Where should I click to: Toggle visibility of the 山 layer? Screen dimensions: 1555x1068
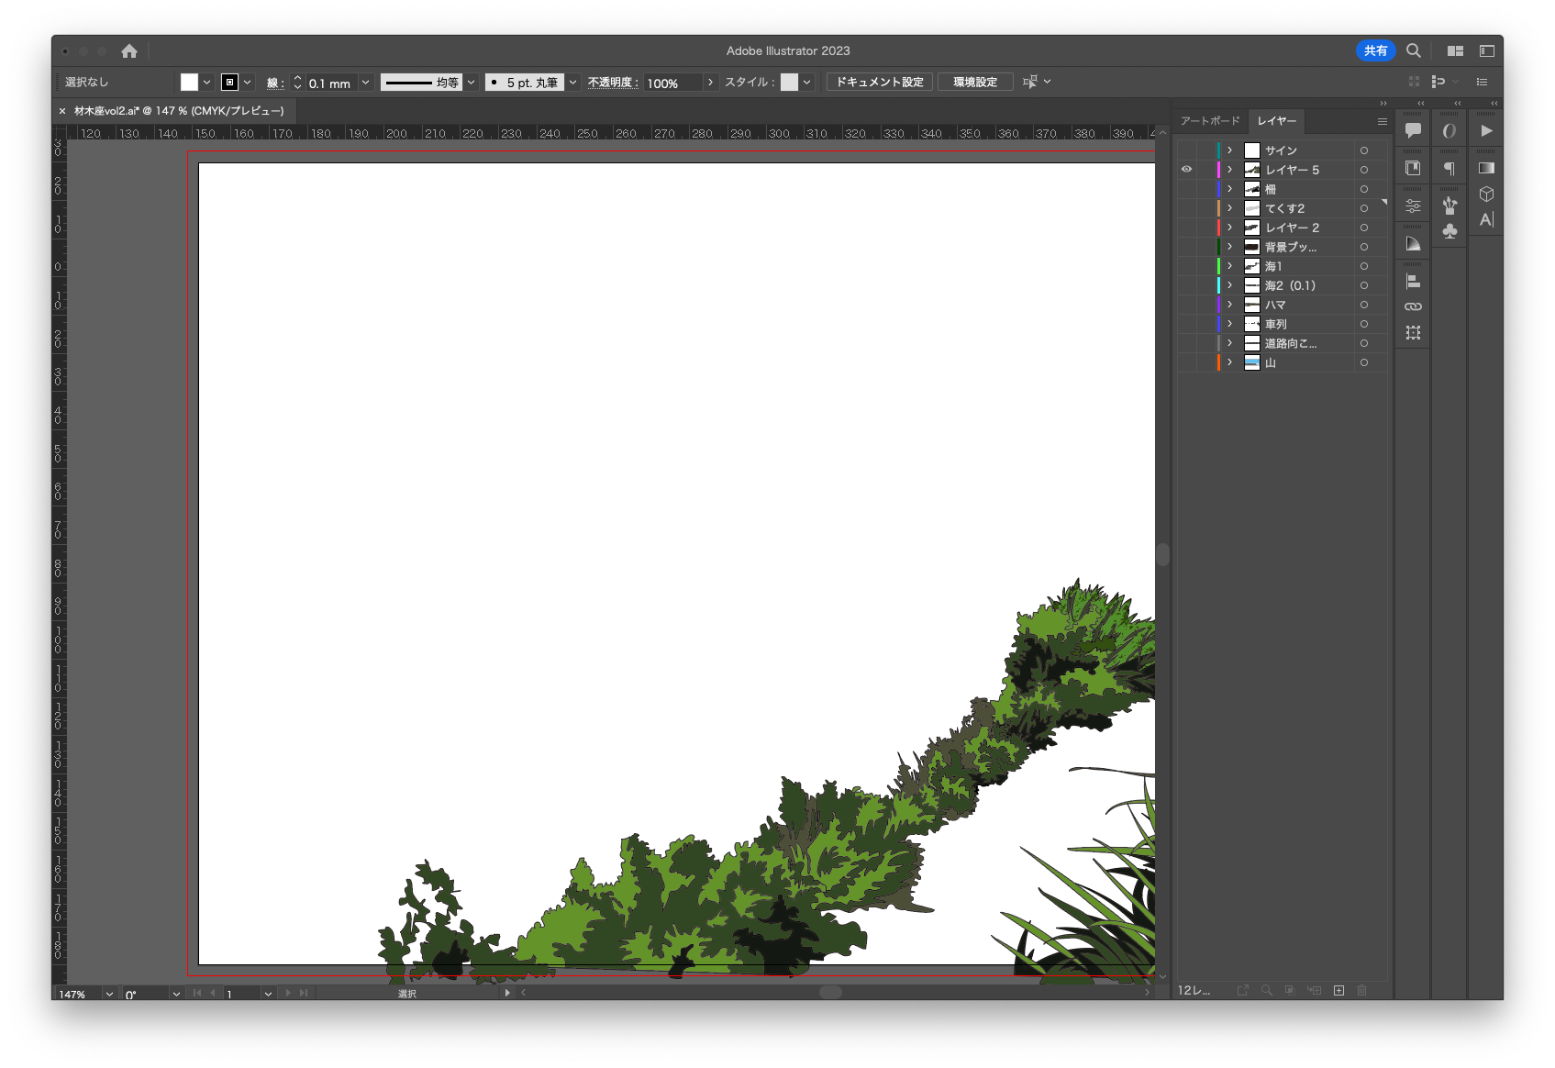[x=1186, y=362]
